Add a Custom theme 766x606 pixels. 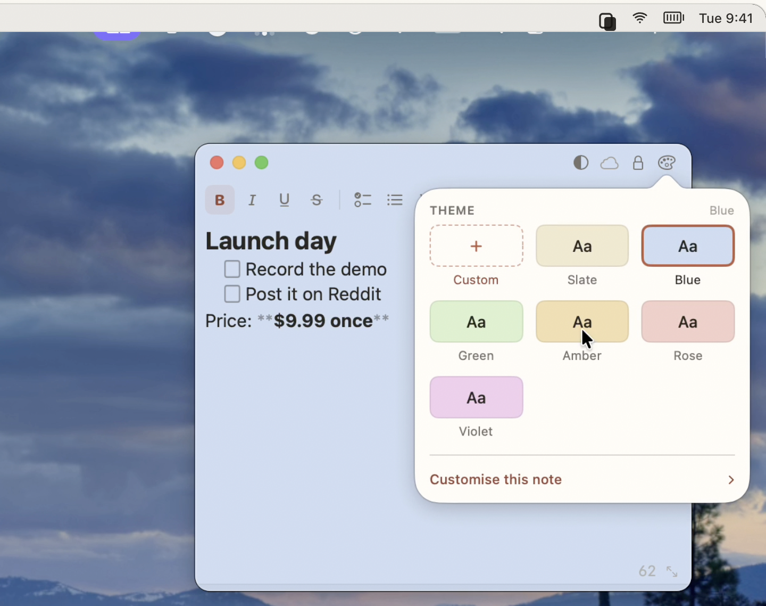[x=477, y=246]
